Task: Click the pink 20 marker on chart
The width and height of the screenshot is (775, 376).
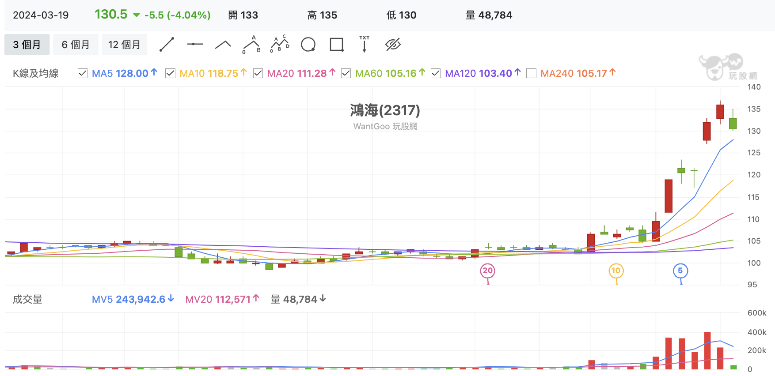Action: [x=487, y=271]
